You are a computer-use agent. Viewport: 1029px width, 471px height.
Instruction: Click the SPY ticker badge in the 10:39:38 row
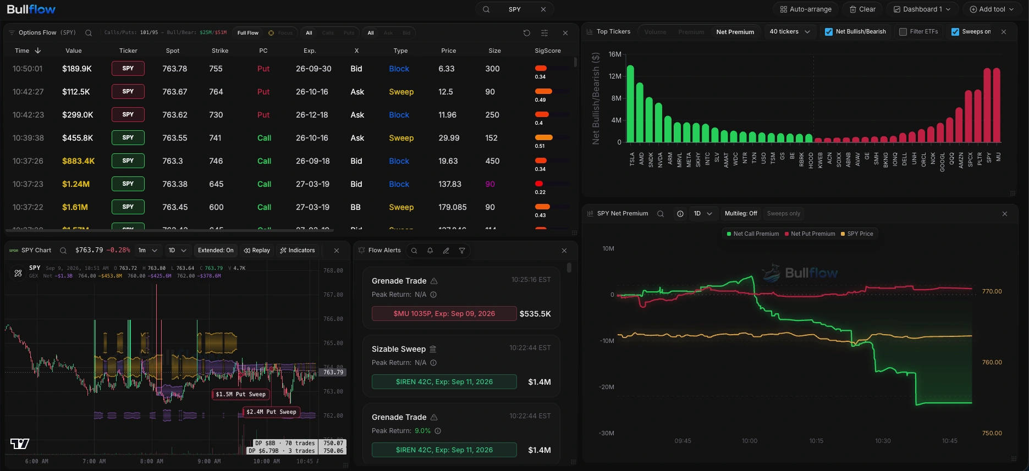(x=128, y=138)
